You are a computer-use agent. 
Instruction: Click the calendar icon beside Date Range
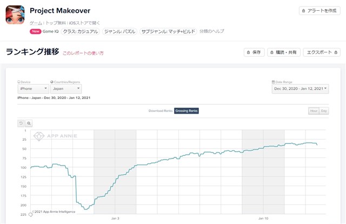pos(273,82)
